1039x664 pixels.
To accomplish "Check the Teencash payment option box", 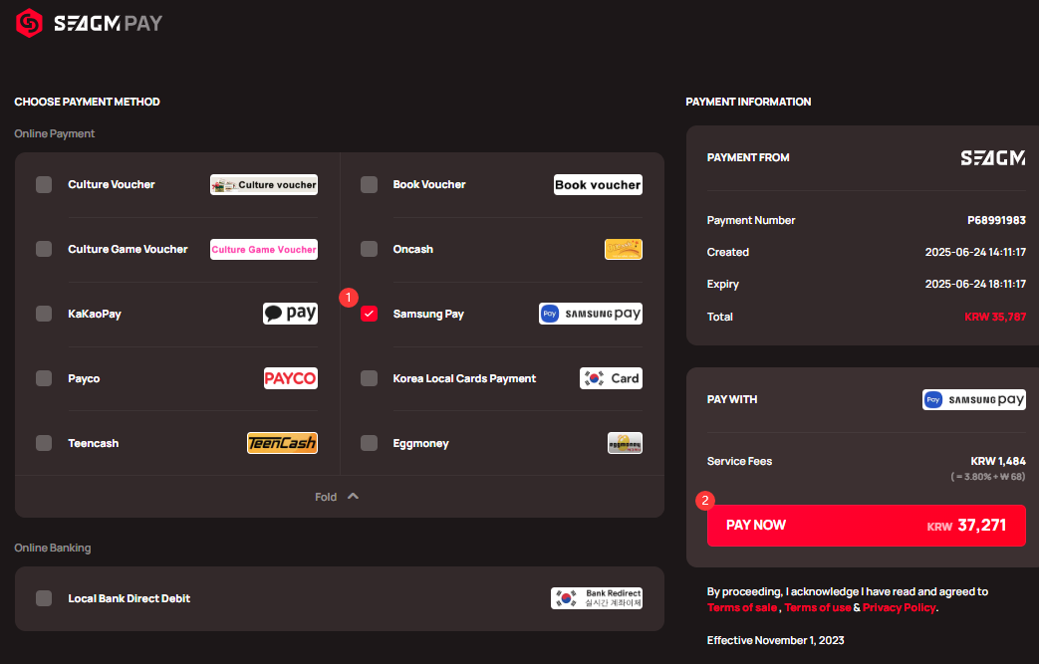I will point(44,443).
